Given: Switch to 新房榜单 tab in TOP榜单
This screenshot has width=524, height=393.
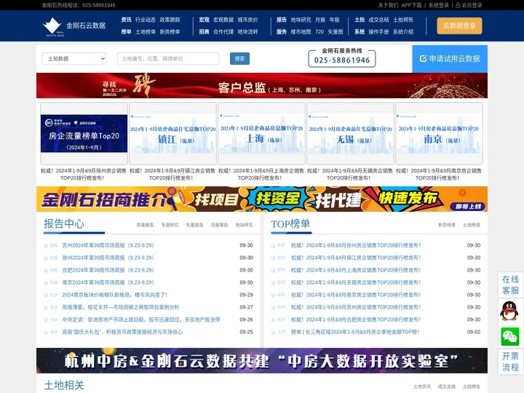Looking at the screenshot, I should point(447,225).
